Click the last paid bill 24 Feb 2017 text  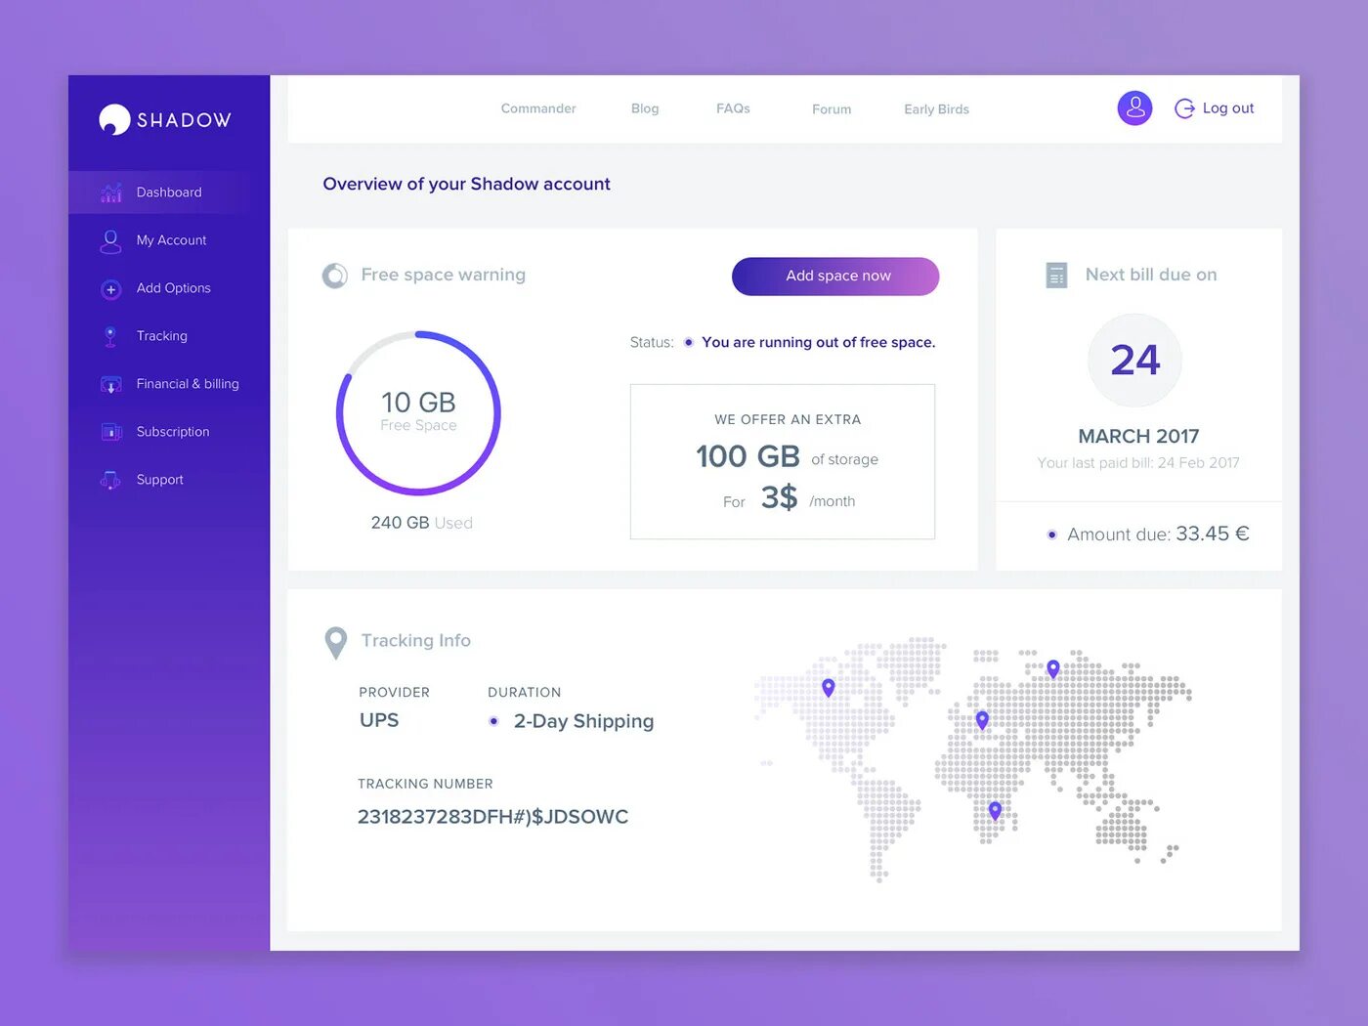1138,463
